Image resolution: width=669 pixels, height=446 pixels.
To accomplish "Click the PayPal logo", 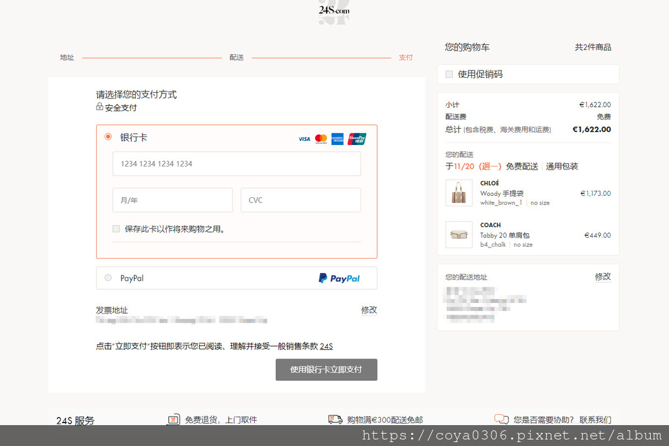I will pyautogui.click(x=339, y=278).
